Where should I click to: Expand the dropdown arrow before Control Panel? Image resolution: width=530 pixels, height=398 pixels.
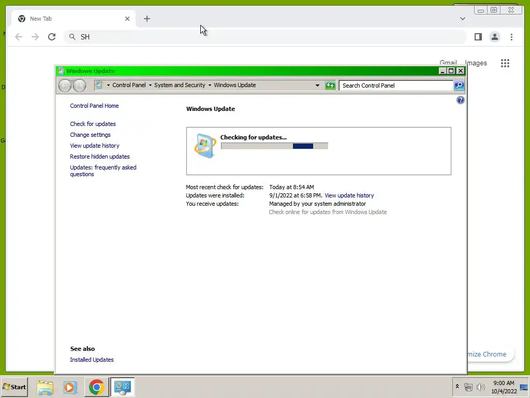tap(108, 86)
